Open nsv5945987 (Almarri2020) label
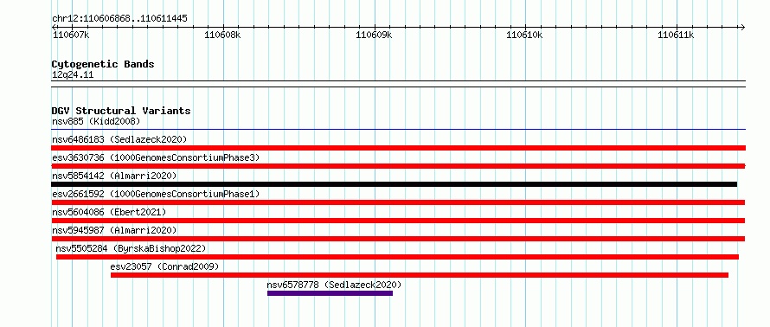770x327 pixels. [x=114, y=230]
